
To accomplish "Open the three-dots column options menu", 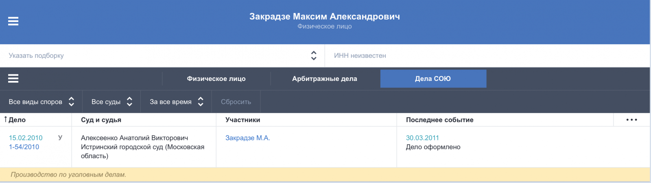I will pyautogui.click(x=631, y=120).
